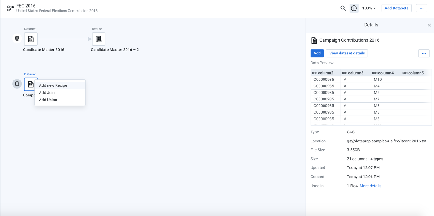Open the top-right flow options ellipsis menu
The height and width of the screenshot is (216, 434).
(x=421, y=8)
